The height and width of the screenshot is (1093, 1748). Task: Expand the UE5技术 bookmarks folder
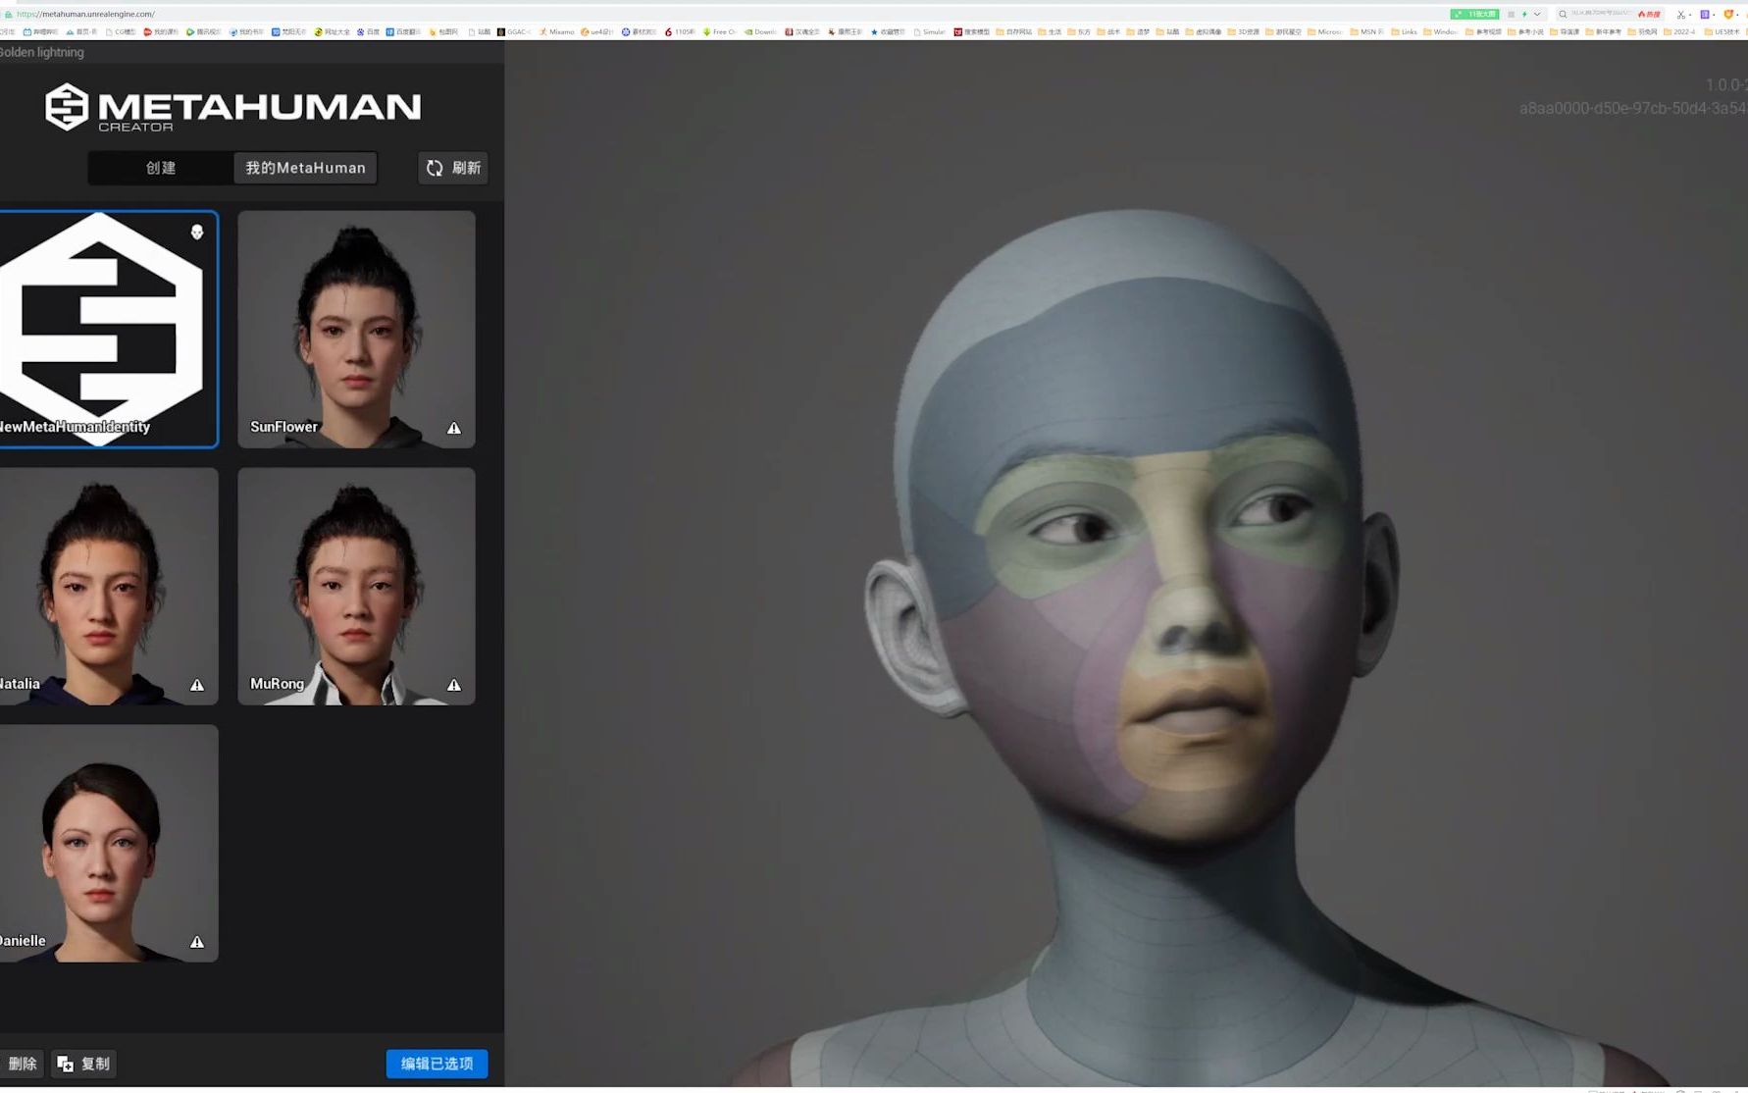point(1724,31)
